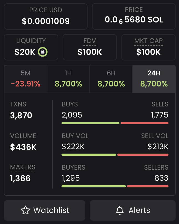
Task: Click the red Sells ratio bar
Action: pos(144,123)
